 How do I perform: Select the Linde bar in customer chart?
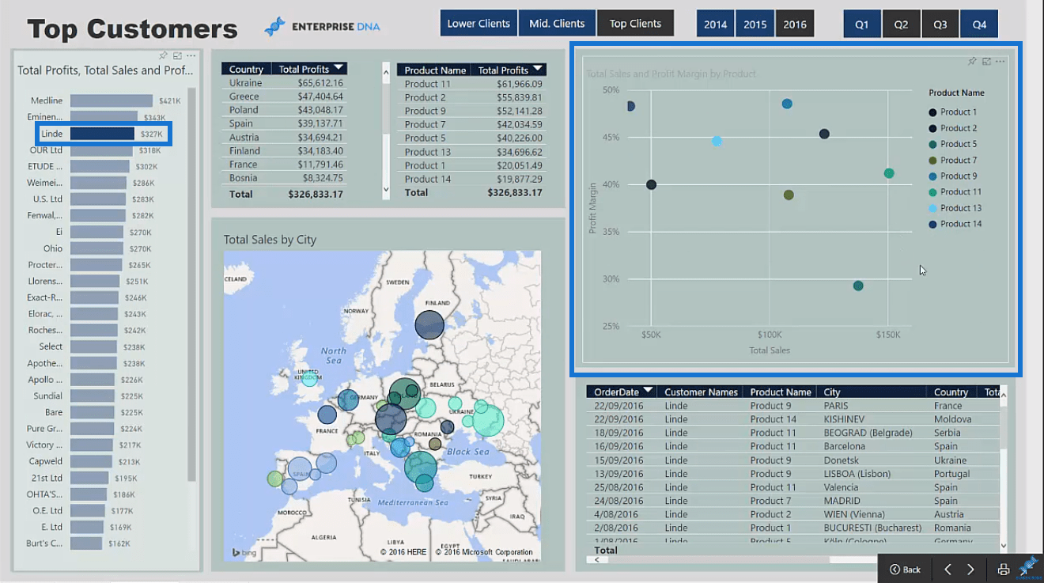point(102,134)
